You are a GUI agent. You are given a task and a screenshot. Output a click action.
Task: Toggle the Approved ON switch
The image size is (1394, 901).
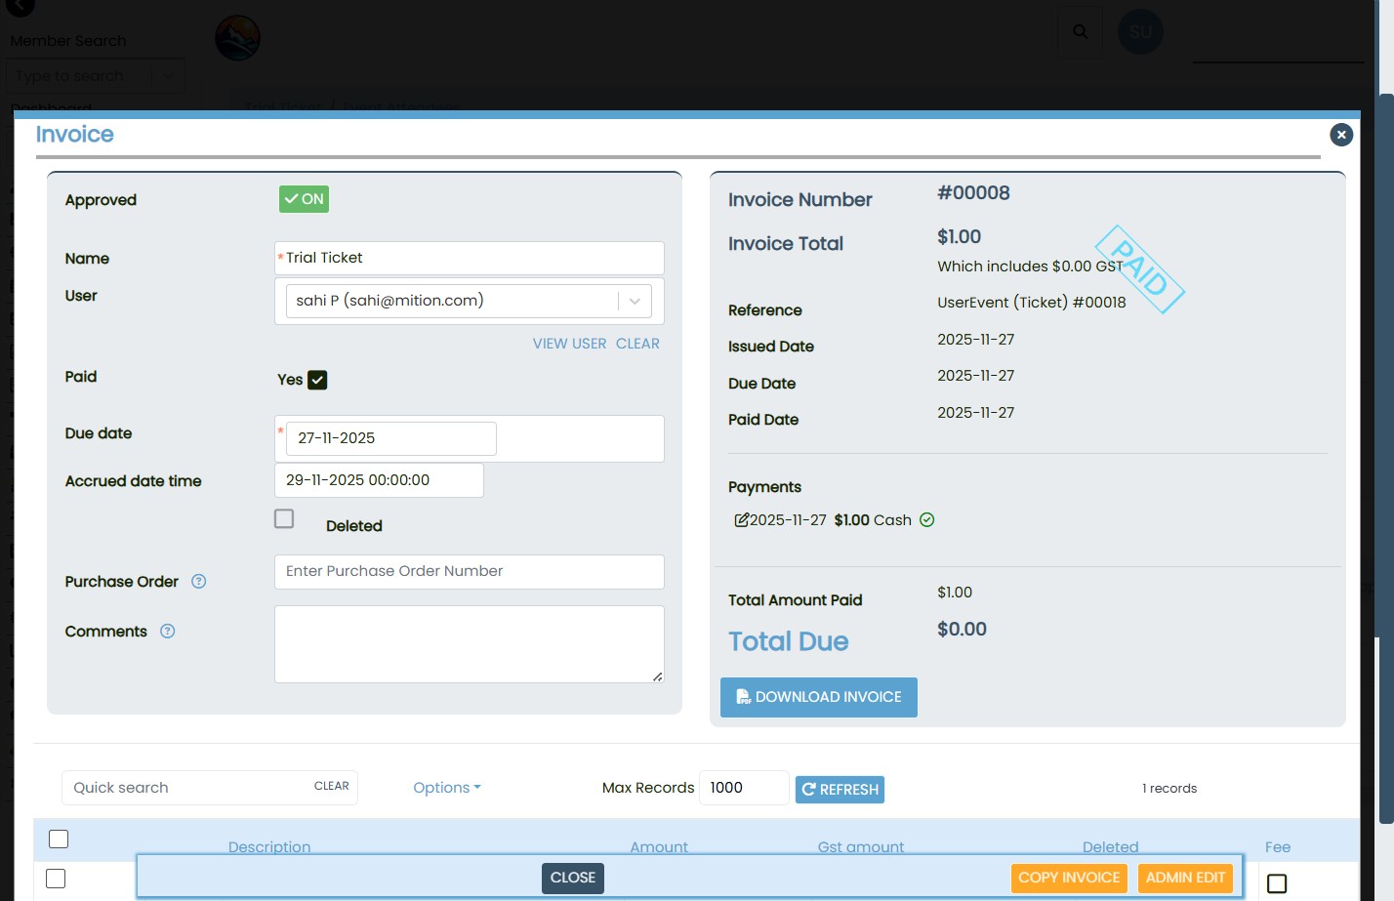pyautogui.click(x=304, y=199)
